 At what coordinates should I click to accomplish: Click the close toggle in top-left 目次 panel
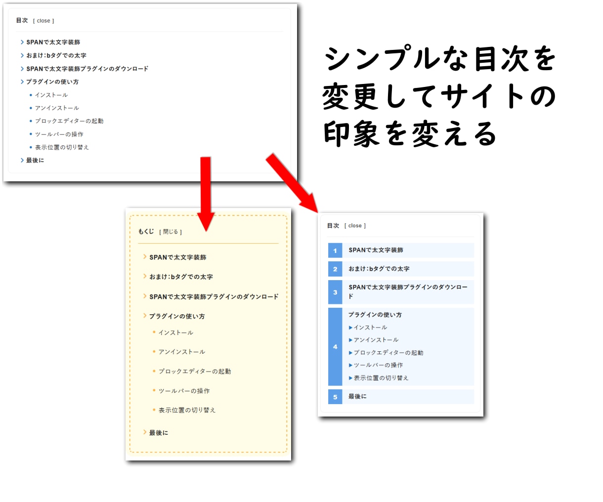[43, 21]
